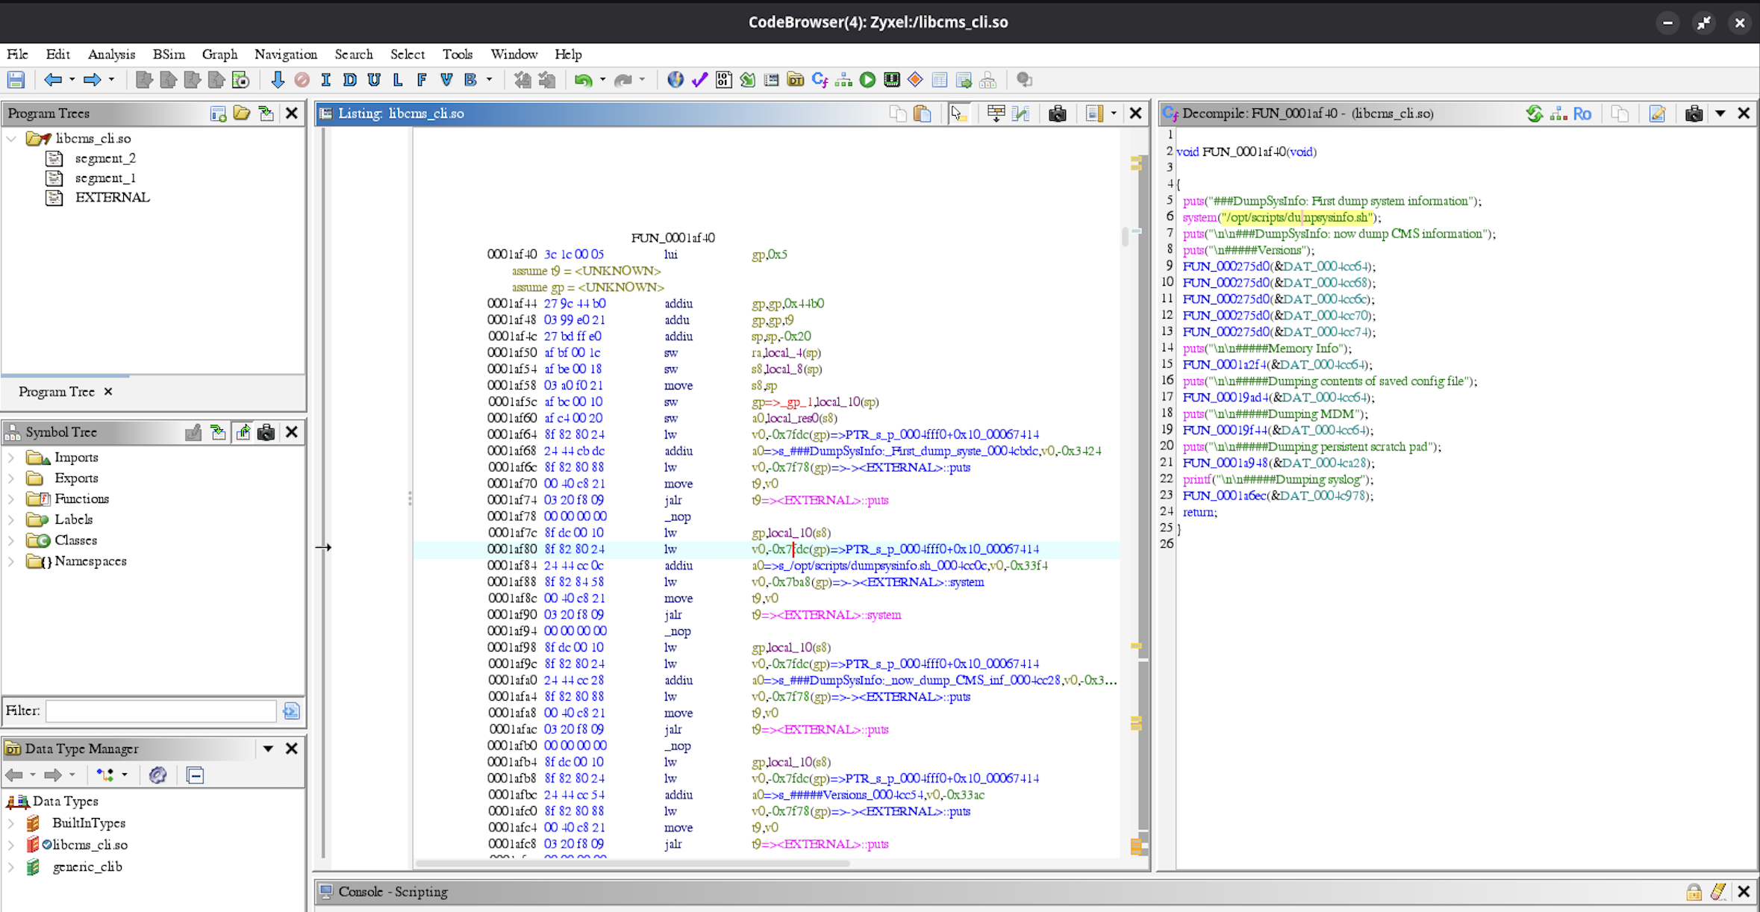Select segment_2 in Program Trees
Image resolution: width=1760 pixels, height=912 pixels.
[x=105, y=158]
